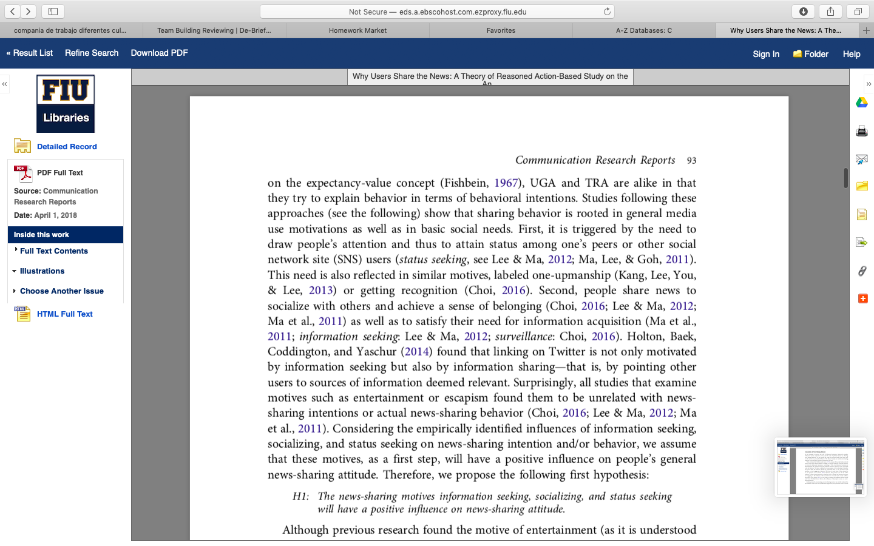The height and width of the screenshot is (546, 874).
Task: Save to Google Drive icon
Action: point(862,103)
